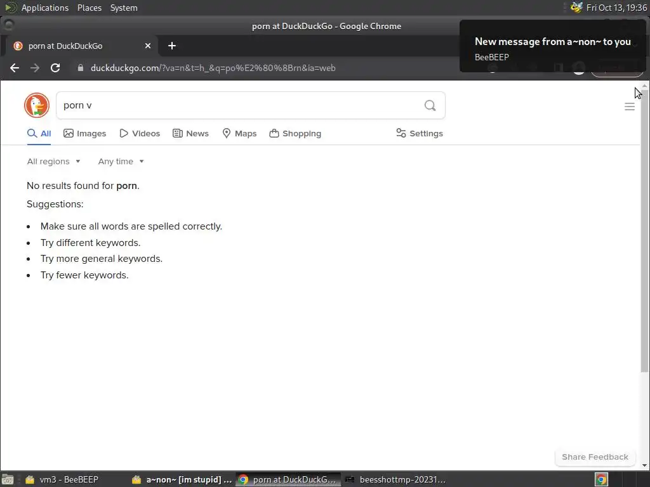
Task: Click the browser forward arrow
Action: pyautogui.click(x=35, y=68)
